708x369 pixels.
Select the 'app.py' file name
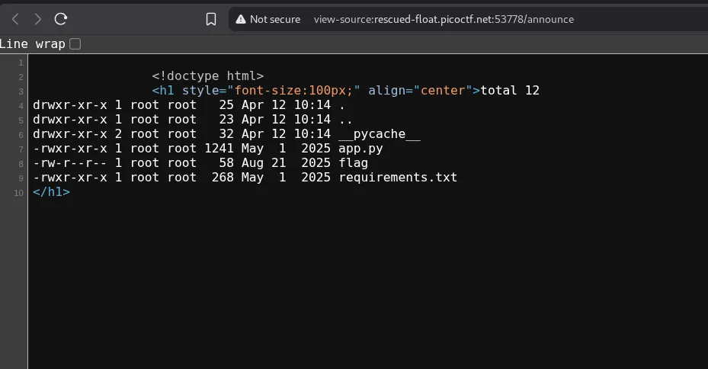360,149
